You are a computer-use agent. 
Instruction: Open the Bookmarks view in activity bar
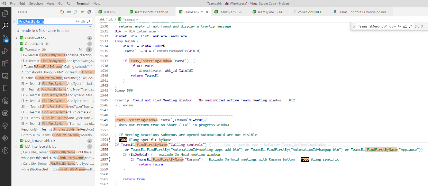pyautogui.click(x=5, y=88)
